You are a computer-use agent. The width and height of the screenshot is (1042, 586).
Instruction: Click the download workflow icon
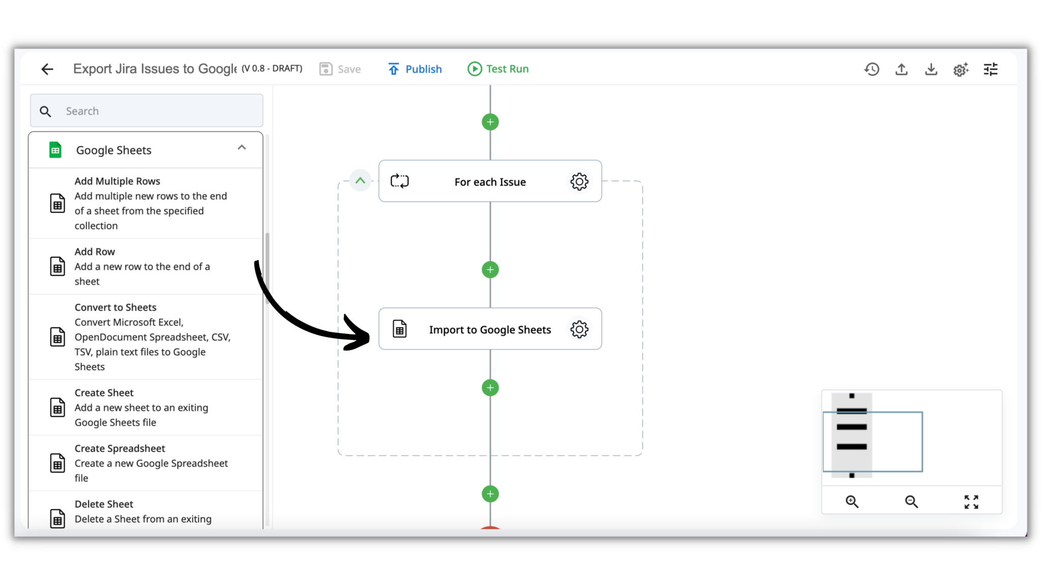pos(931,69)
